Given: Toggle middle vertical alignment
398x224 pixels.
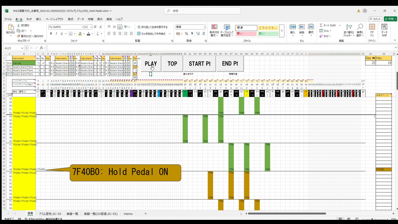Looking at the screenshot, I should pos(114,27).
